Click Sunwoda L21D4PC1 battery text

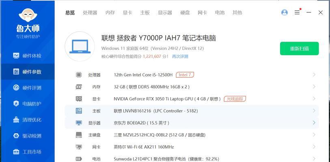click(x=166, y=159)
